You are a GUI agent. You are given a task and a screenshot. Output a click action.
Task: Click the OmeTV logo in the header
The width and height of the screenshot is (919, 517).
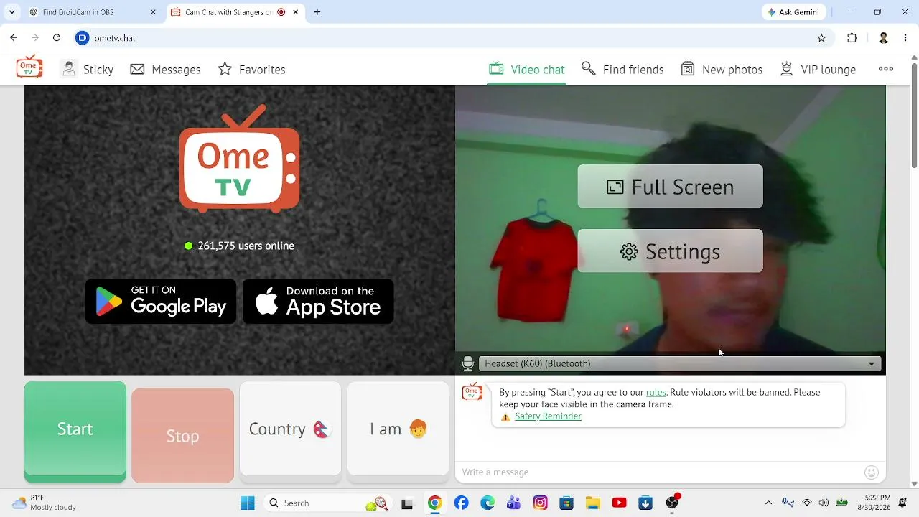[x=29, y=67]
